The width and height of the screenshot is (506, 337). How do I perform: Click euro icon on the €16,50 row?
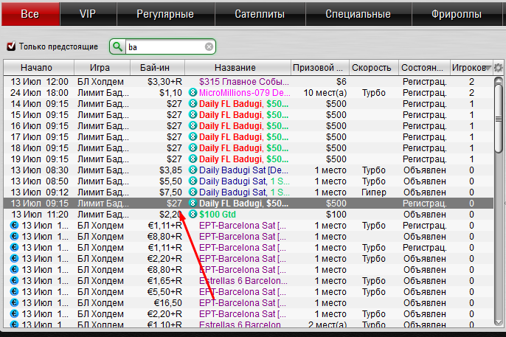[13, 303]
